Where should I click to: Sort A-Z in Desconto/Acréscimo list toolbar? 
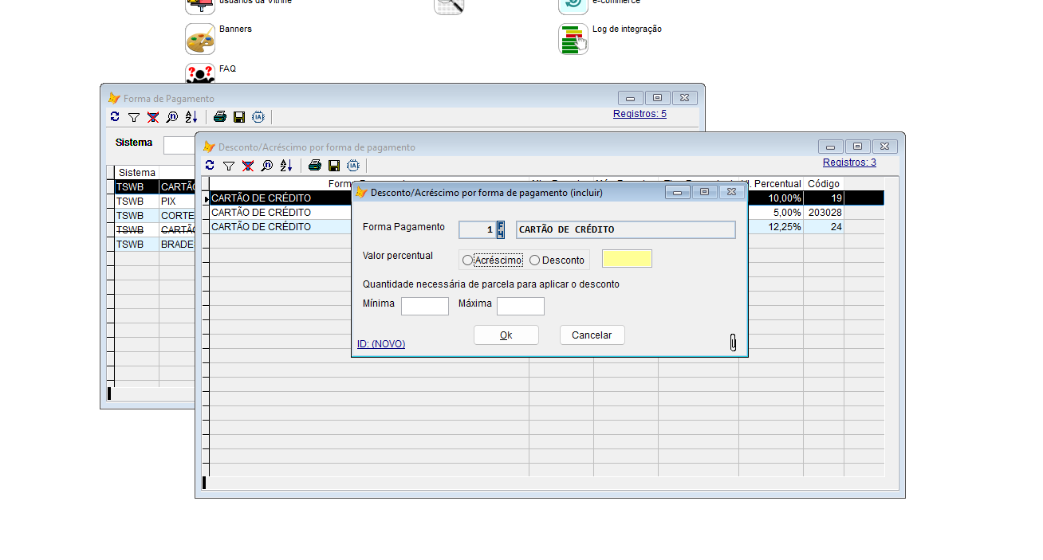(286, 166)
